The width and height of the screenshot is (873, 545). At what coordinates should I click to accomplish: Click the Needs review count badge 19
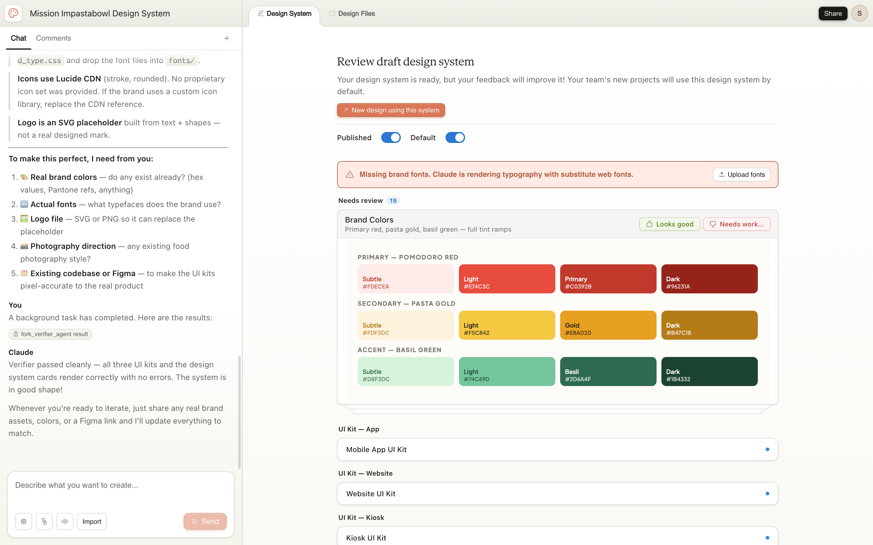pos(393,200)
